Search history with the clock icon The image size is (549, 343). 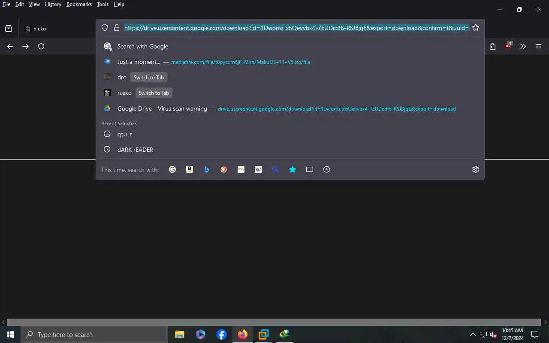click(327, 169)
